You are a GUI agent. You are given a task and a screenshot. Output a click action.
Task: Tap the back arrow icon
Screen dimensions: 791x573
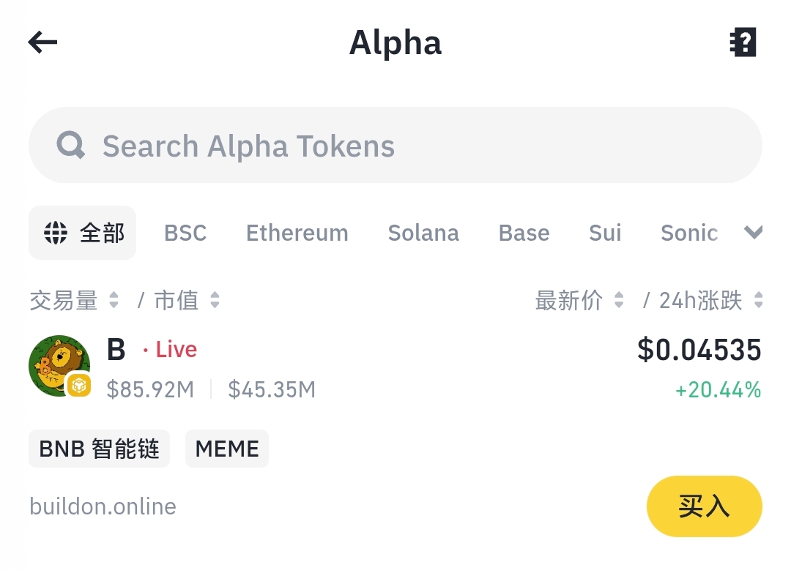(x=42, y=42)
